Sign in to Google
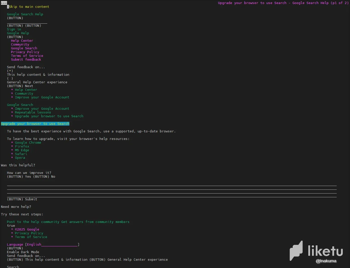350x268 pixels. [14, 29]
